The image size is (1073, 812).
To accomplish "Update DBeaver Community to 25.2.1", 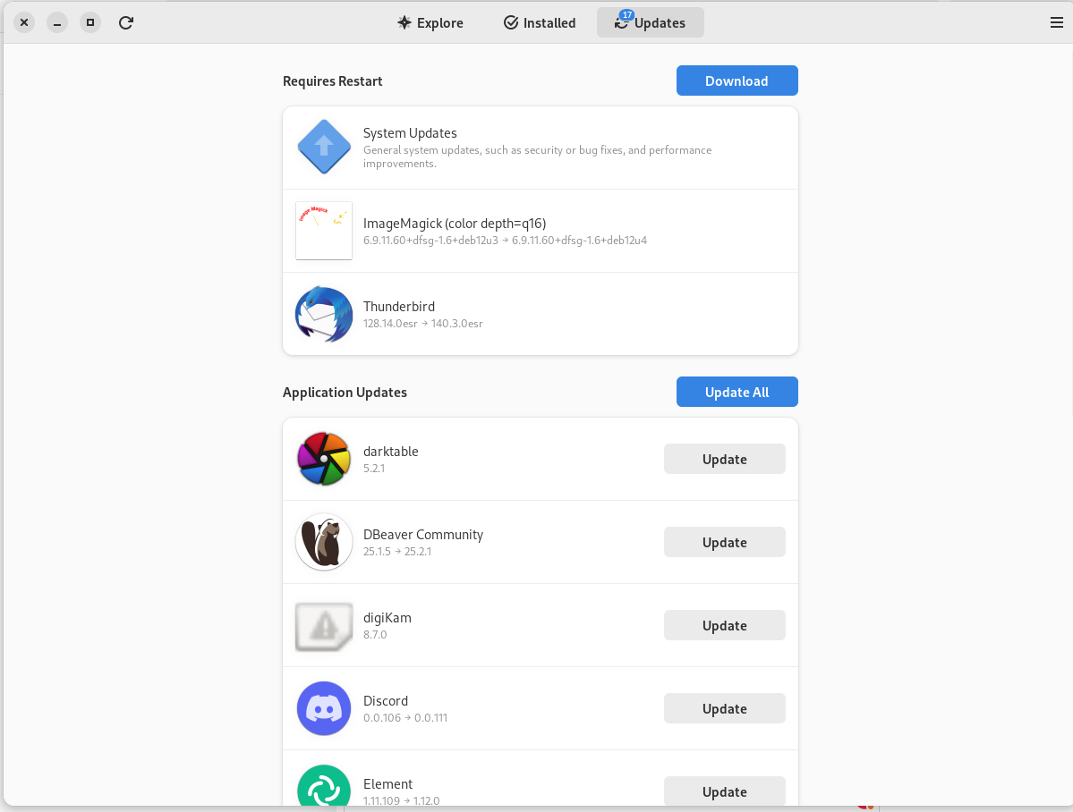I will pos(724,542).
